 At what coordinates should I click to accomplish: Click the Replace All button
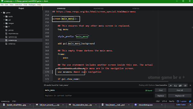180,96
